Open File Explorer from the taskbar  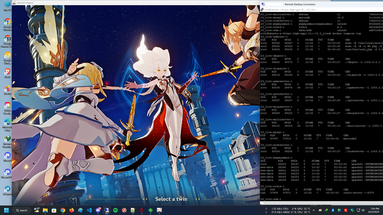pyautogui.click(x=45, y=210)
